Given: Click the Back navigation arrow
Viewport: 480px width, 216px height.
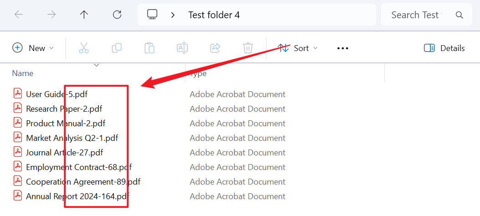Looking at the screenshot, I should click(19, 15).
